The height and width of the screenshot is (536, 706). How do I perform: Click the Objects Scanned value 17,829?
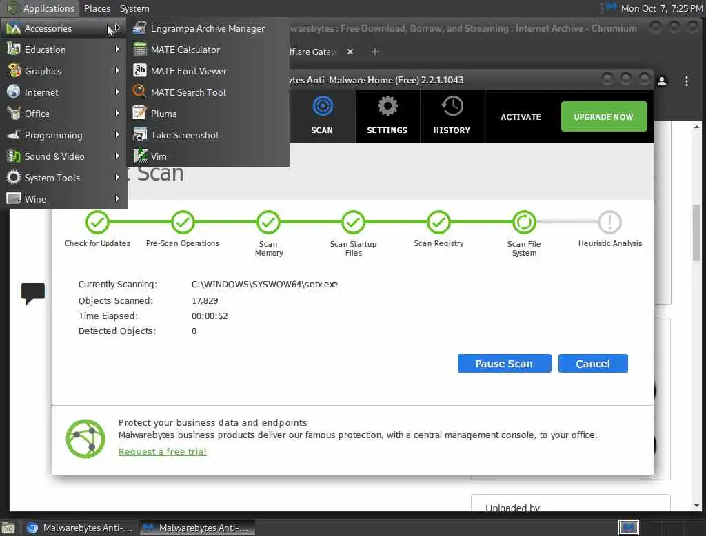coord(205,300)
